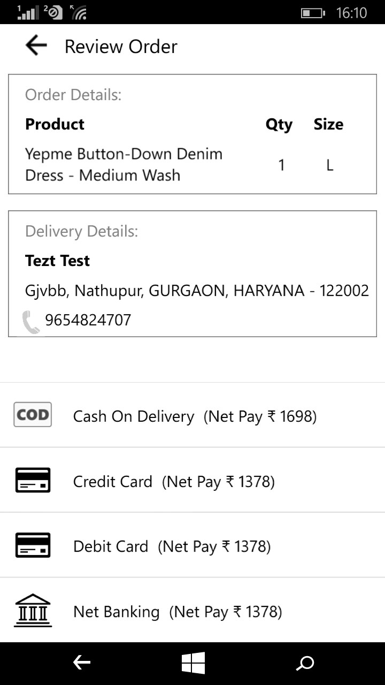Tap the Delivery Details heading

pos(81,231)
